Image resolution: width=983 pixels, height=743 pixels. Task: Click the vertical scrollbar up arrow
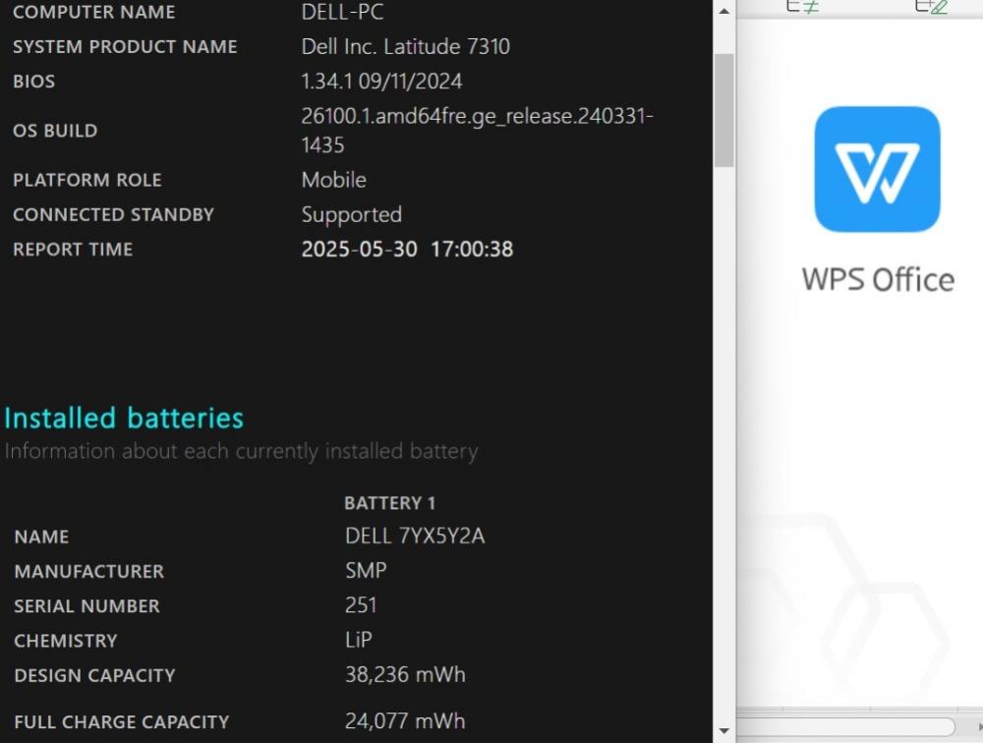click(724, 11)
